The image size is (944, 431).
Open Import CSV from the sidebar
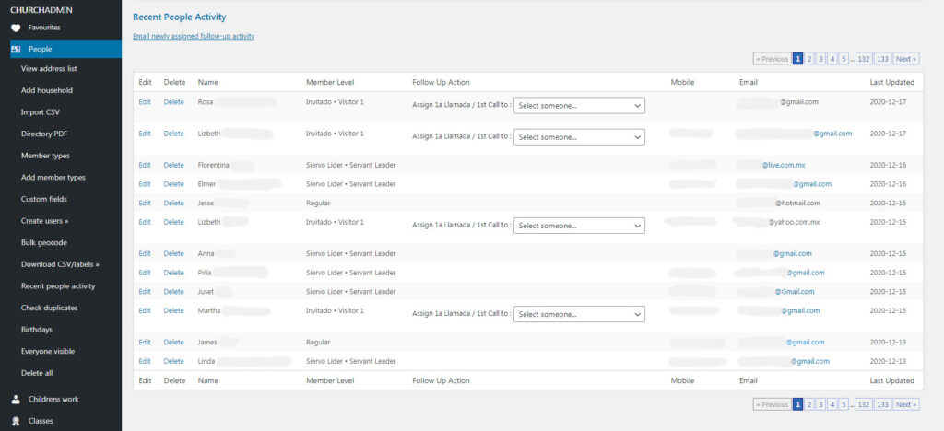42,112
